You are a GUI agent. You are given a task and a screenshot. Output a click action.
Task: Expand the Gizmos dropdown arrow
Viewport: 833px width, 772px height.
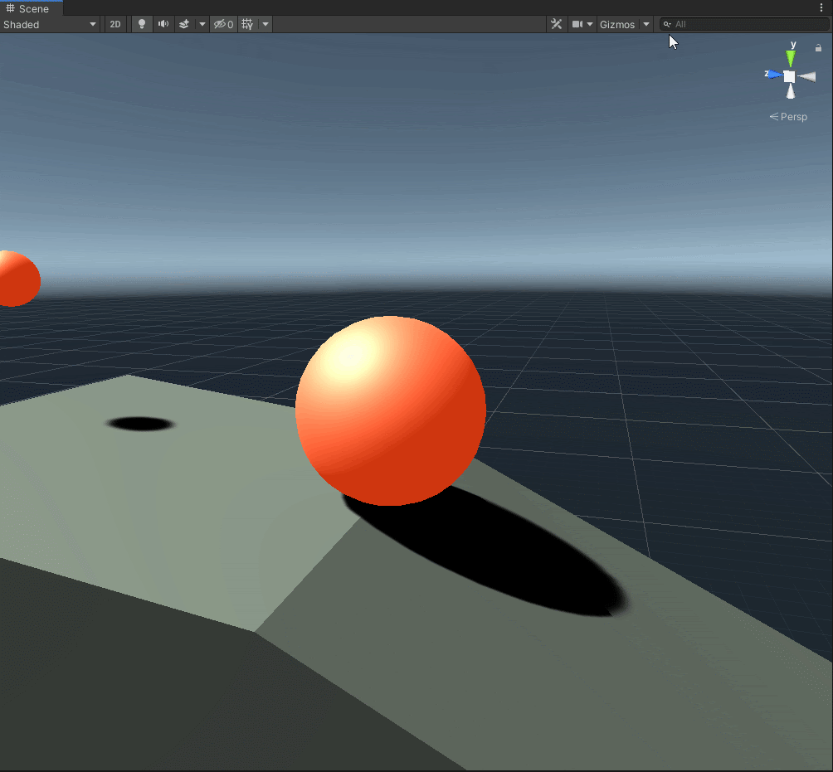[646, 24]
